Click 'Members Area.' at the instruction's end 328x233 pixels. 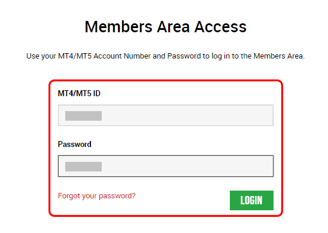tap(279, 56)
